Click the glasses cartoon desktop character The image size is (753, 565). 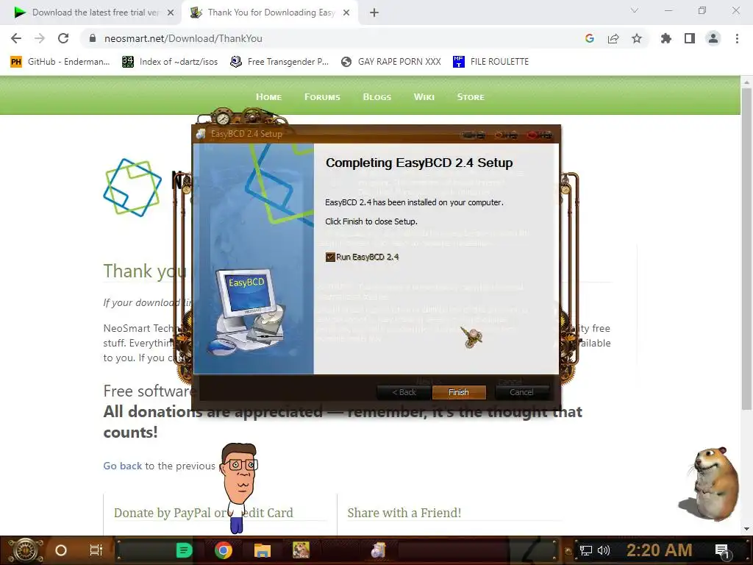240,487
